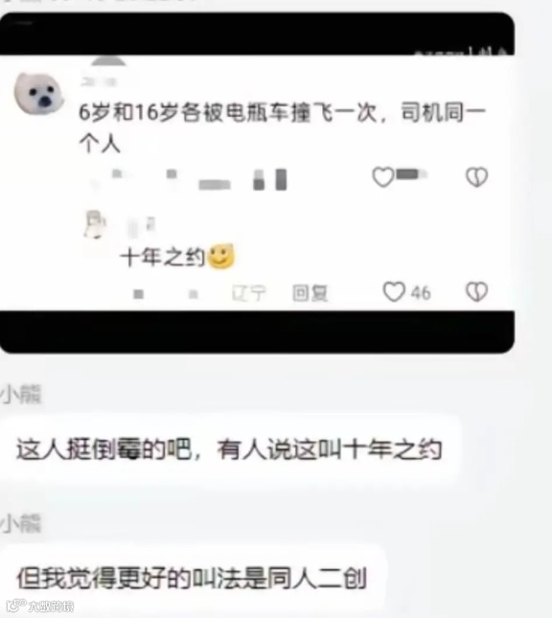Click the broken-heart icon on the 十年之约 reply
This screenshot has width=552, height=618.
[x=476, y=292]
